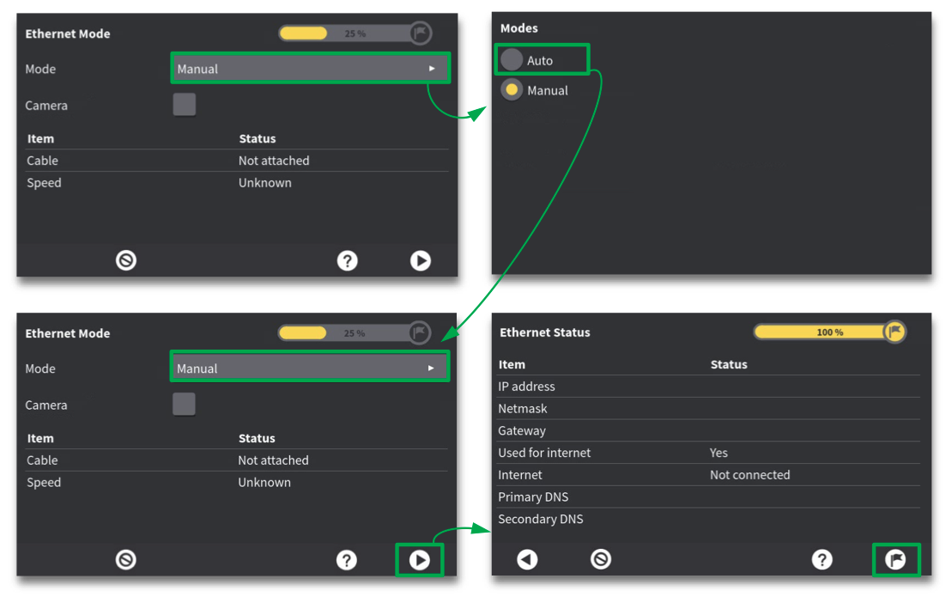Enable the Camera checkbox in the upper Ethernet Mode panel
Screen dimensions: 946x603
(185, 105)
